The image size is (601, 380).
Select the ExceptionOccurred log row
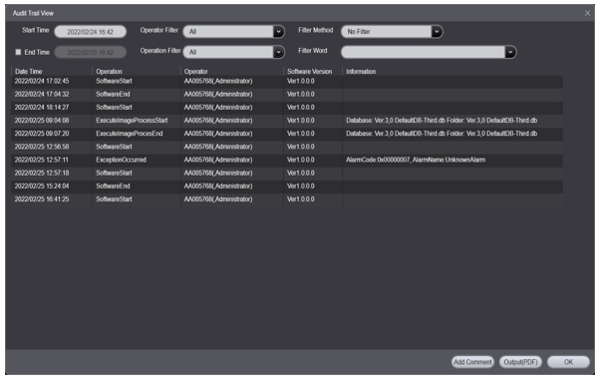287,160
